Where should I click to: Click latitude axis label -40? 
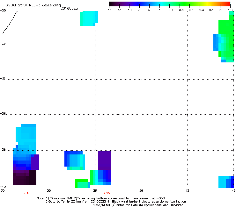tap(3, 187)
